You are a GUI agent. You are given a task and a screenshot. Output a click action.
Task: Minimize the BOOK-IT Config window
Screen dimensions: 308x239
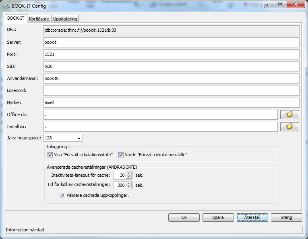coord(270,4)
